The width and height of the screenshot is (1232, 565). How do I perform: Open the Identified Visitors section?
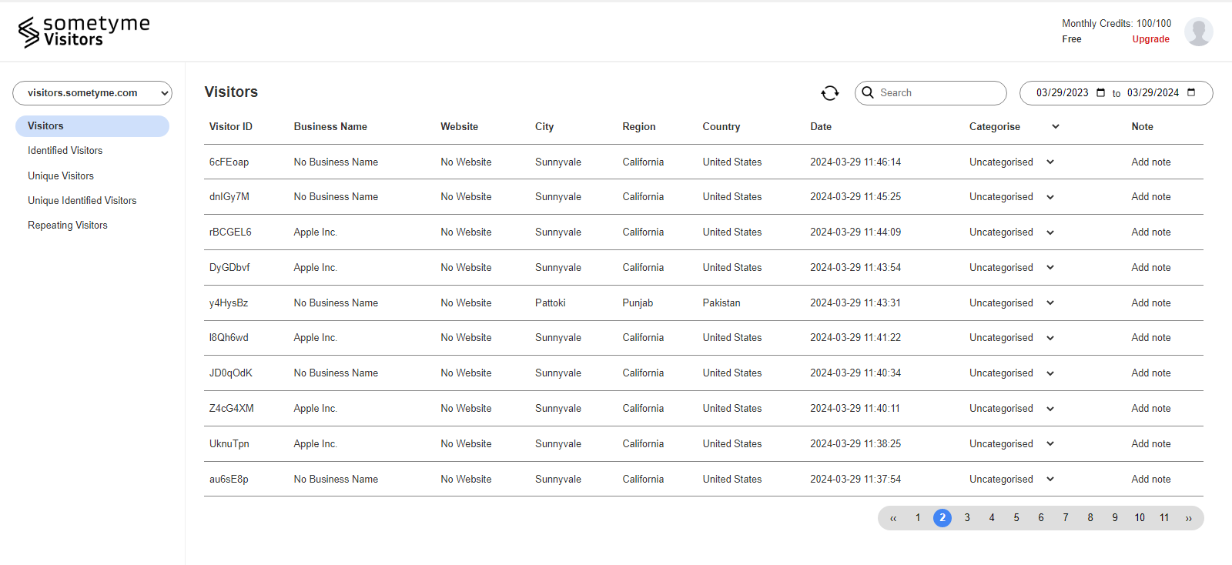click(65, 151)
